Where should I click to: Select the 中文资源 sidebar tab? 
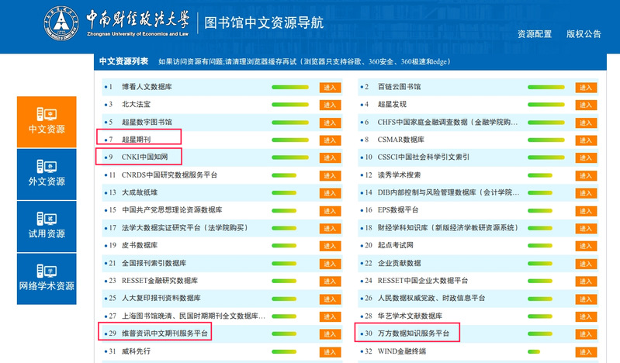pos(47,121)
